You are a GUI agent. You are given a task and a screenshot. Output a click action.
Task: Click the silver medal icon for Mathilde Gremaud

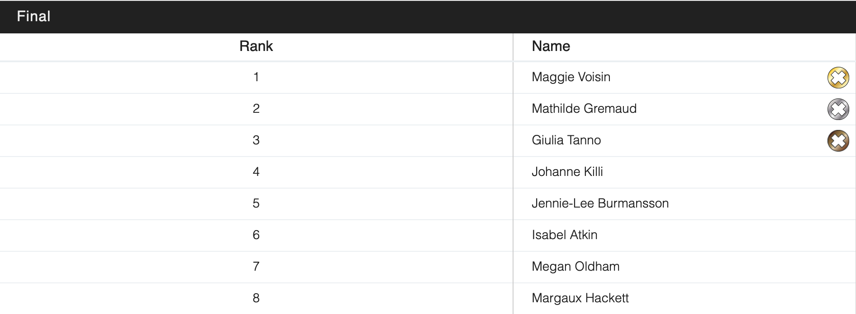click(838, 109)
